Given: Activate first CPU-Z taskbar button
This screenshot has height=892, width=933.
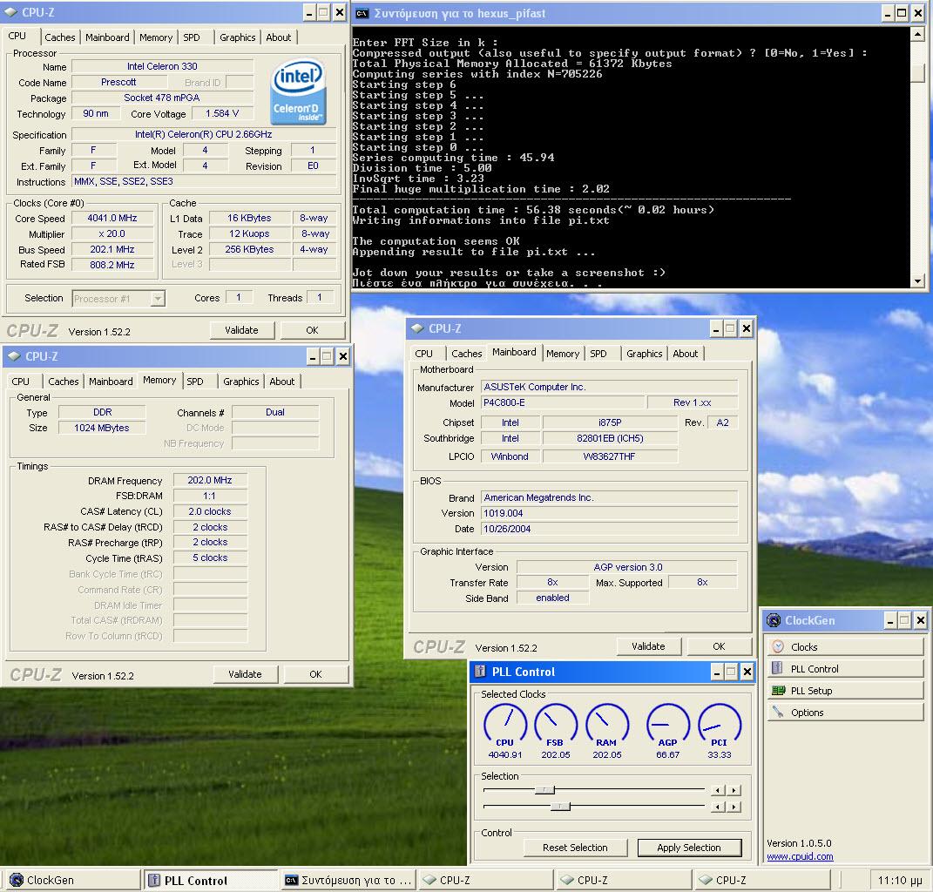Looking at the screenshot, I should (486, 880).
